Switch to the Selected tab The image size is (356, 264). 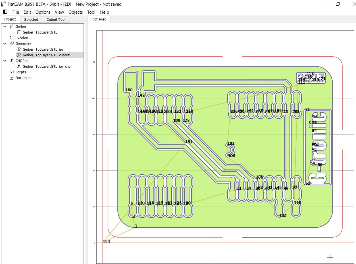(x=31, y=19)
